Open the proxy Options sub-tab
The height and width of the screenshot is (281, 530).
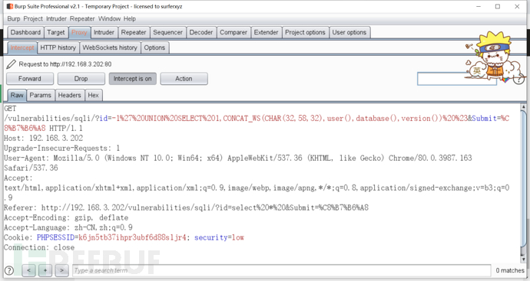coord(154,47)
